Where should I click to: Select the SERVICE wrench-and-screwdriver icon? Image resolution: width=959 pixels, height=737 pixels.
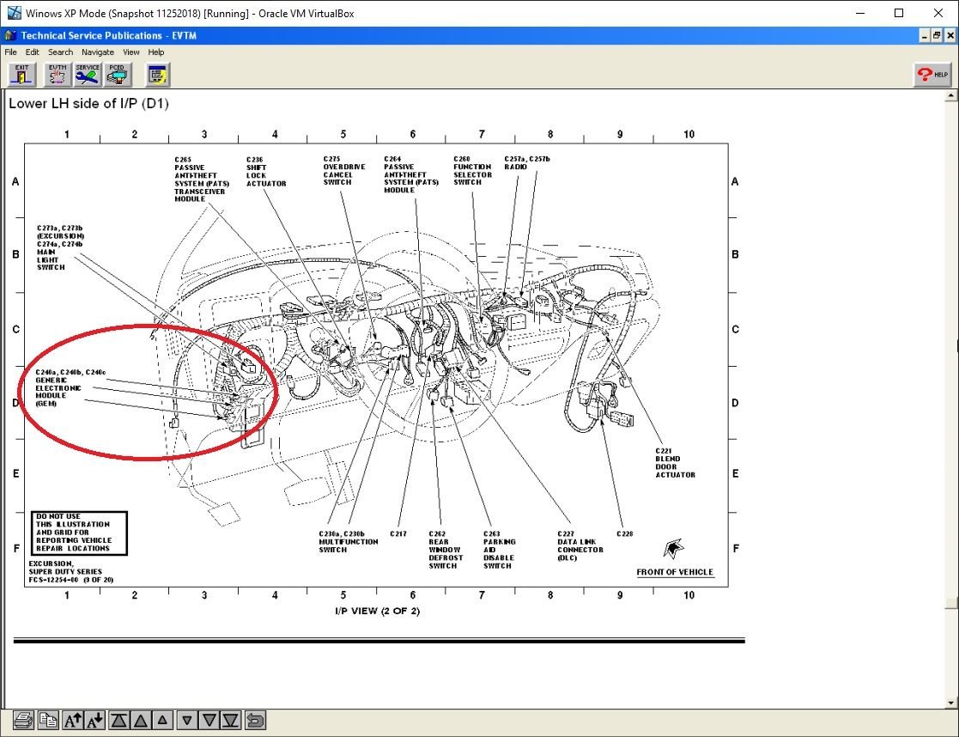[86, 75]
